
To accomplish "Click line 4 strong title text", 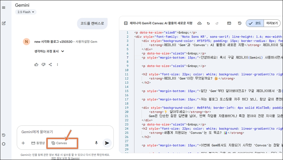I will click(x=204, y=45).
